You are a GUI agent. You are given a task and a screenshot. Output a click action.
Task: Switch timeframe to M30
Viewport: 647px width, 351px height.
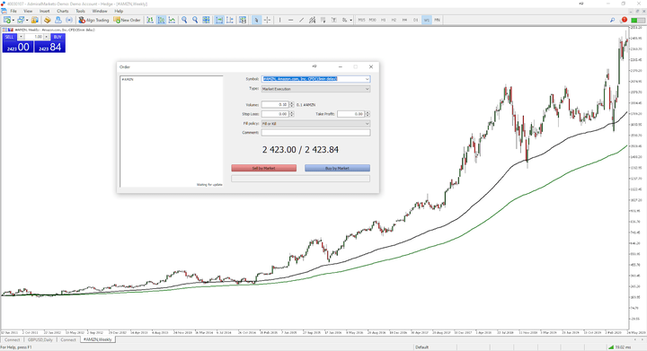pos(373,20)
